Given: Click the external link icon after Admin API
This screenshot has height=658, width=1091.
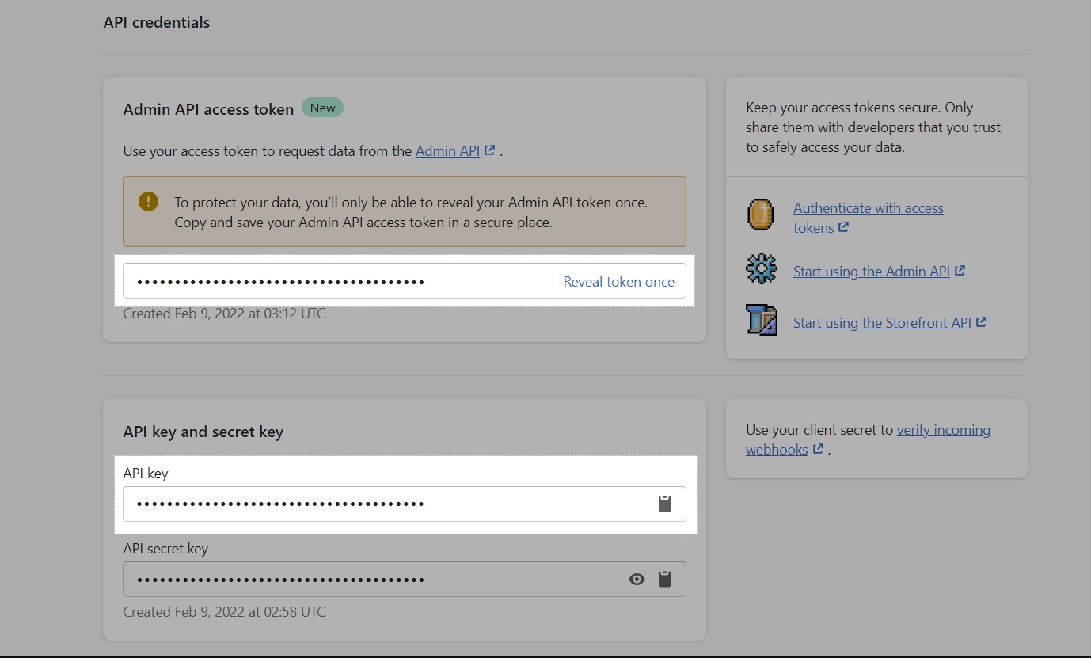Looking at the screenshot, I should pyautogui.click(x=488, y=149).
